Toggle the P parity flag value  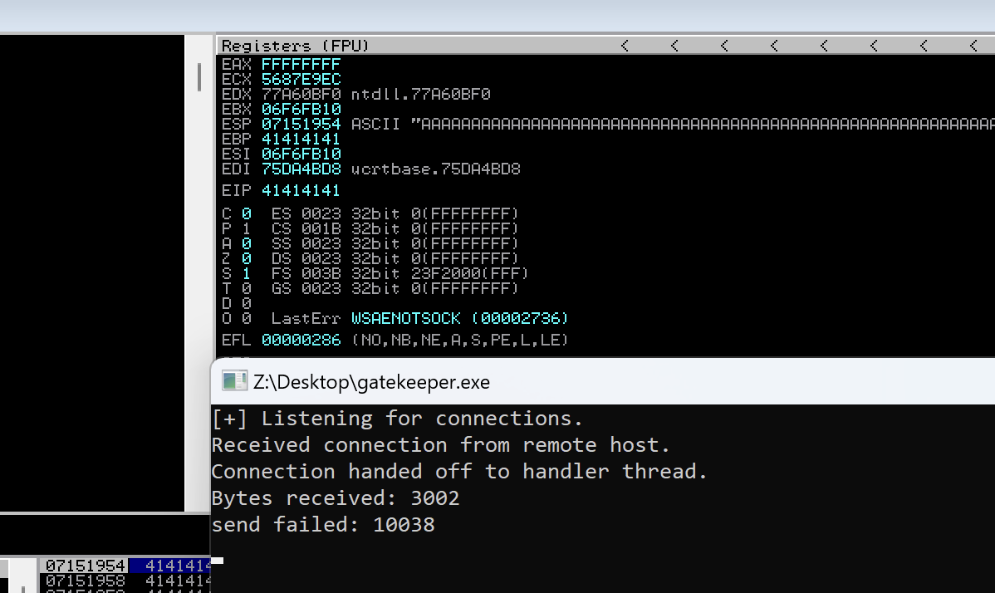246,228
